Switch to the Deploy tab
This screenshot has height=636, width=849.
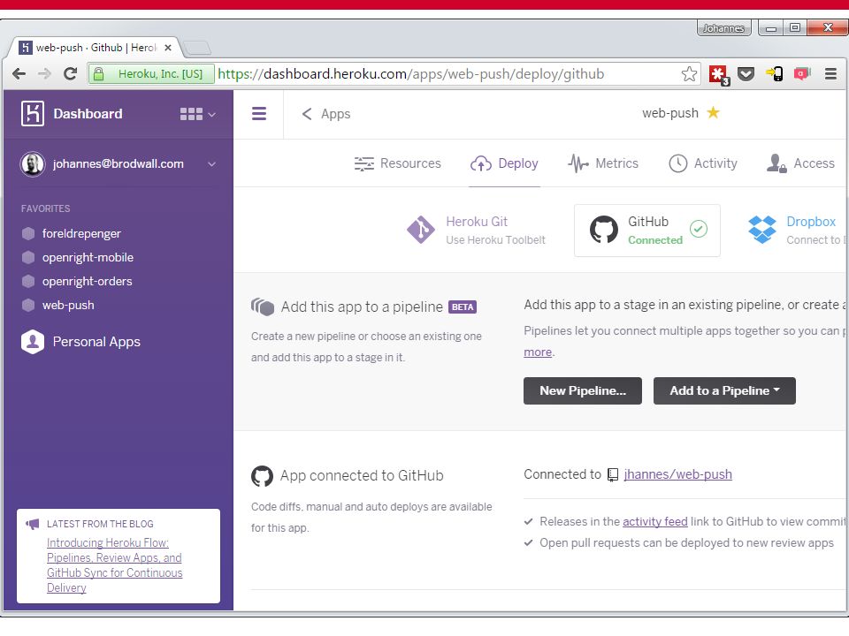(x=504, y=163)
